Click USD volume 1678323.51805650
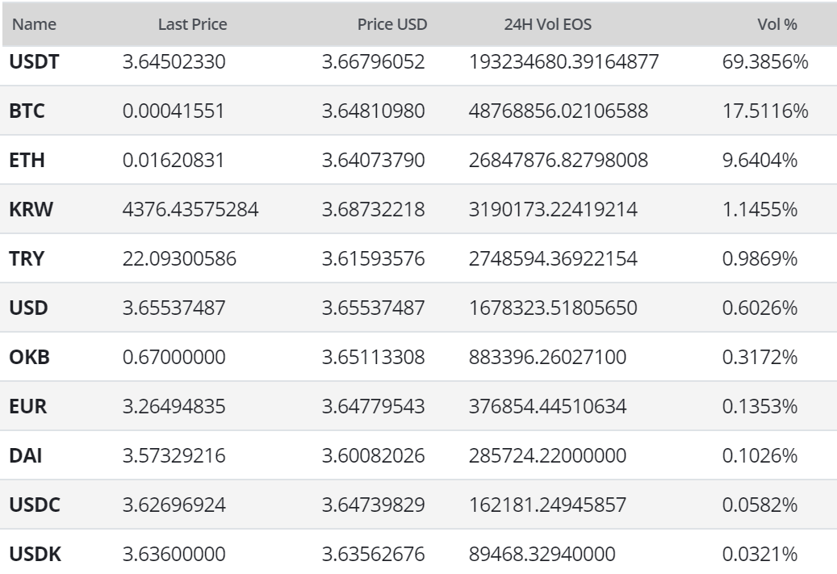The image size is (837, 574). coord(553,308)
